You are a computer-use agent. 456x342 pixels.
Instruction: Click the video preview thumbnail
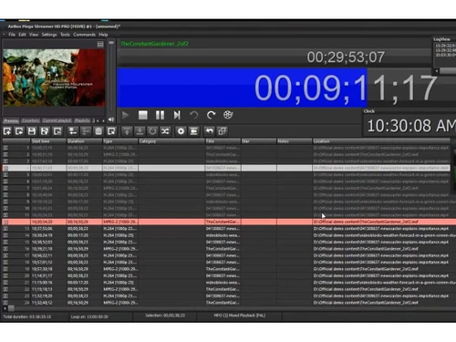(54, 78)
